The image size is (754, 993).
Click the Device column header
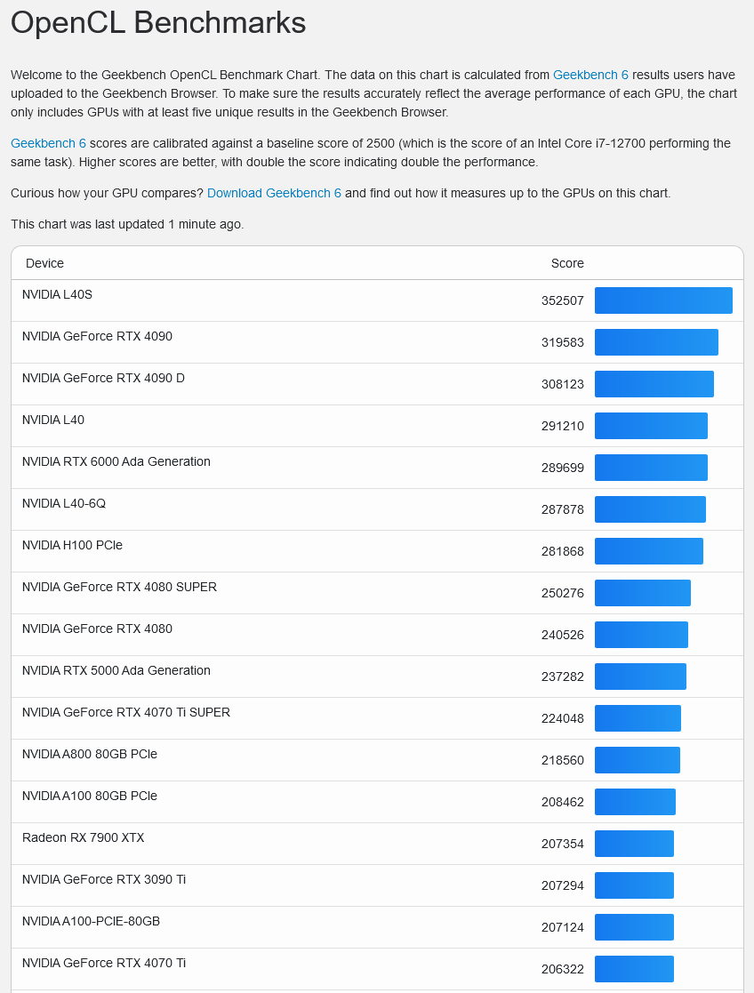(44, 263)
